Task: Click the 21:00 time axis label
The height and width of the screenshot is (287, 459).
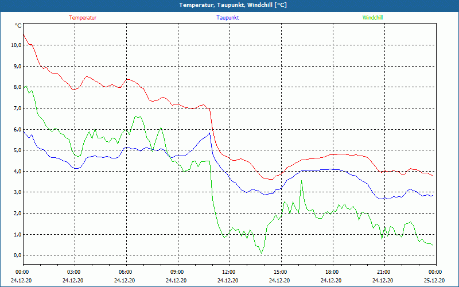Action: (x=383, y=272)
